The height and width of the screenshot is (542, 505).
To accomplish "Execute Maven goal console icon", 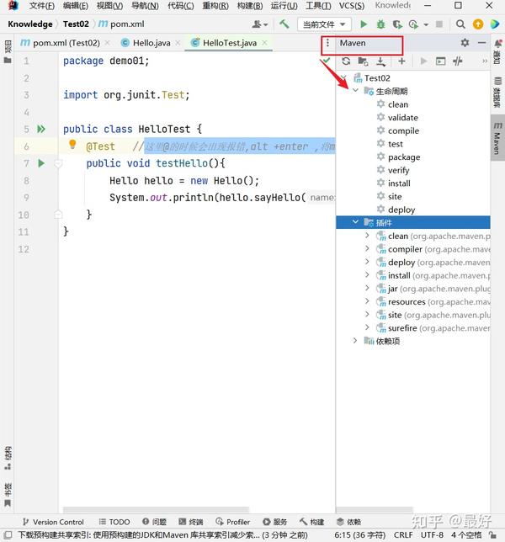I will (440, 61).
